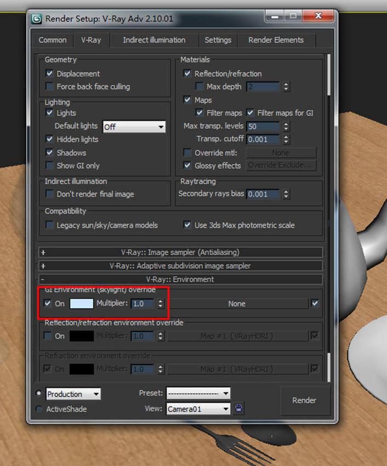
Task: Toggle the Displacement checkbox
Action: (49, 73)
